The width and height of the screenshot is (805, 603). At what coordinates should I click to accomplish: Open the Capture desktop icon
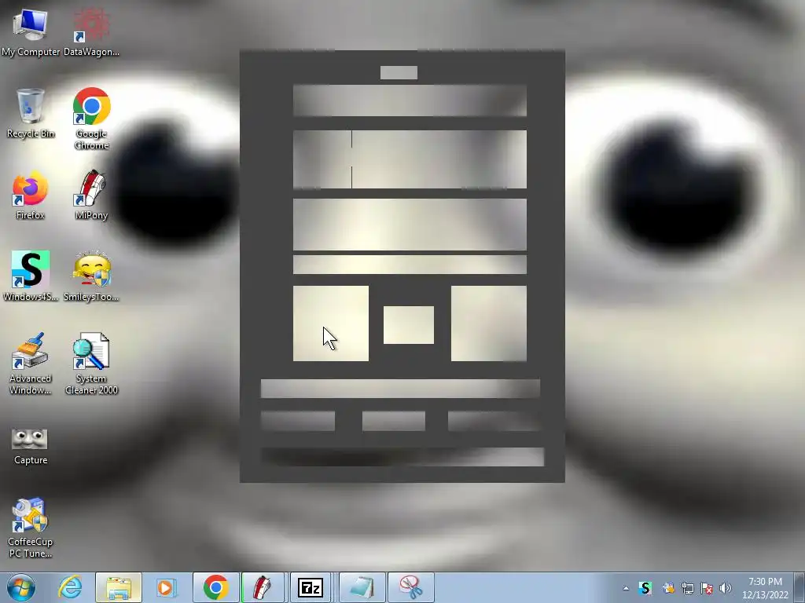click(x=31, y=447)
